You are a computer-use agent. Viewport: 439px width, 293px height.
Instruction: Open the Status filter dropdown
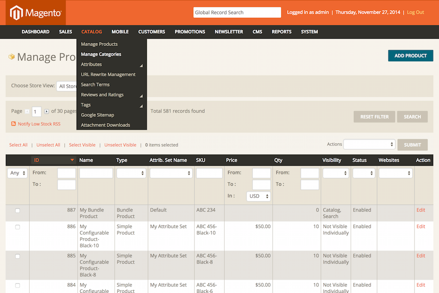364,173
